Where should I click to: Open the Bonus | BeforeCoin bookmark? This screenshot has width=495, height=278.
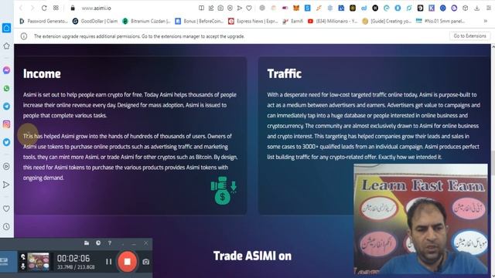click(200, 21)
